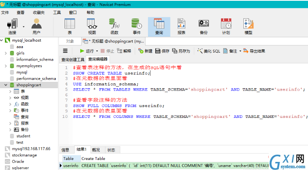Select the mysql database in tree
Viewport: 308px width, 170px height.
22,72
